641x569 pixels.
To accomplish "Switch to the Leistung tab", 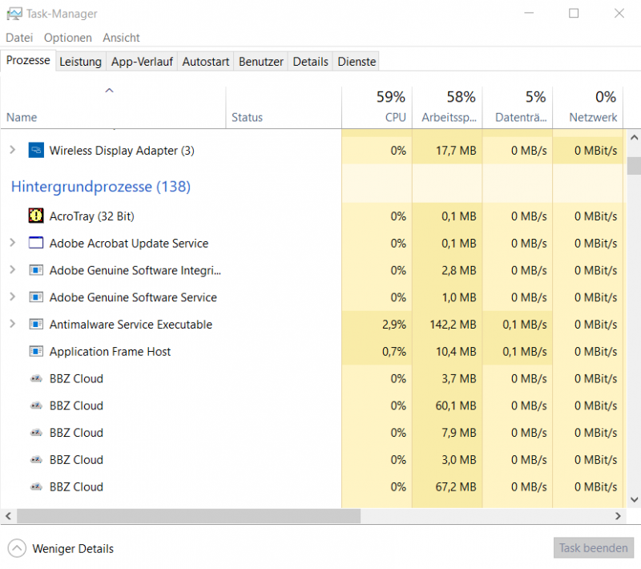I will tap(80, 61).
